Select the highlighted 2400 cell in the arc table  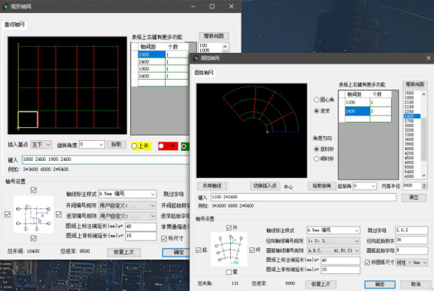(357, 111)
